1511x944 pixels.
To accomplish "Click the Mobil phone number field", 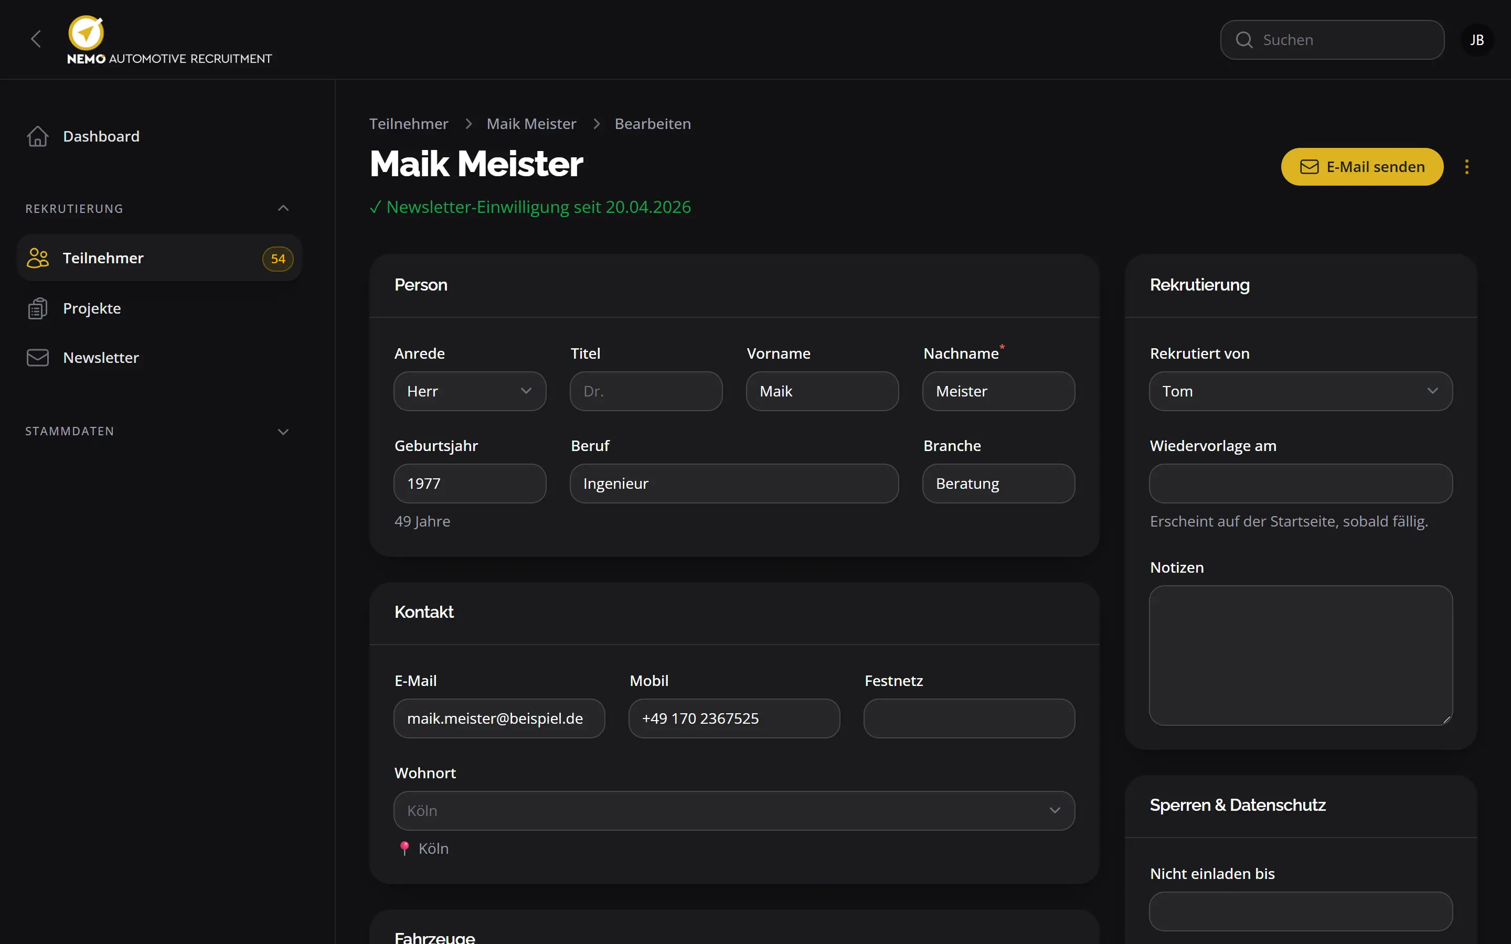I will [x=735, y=718].
